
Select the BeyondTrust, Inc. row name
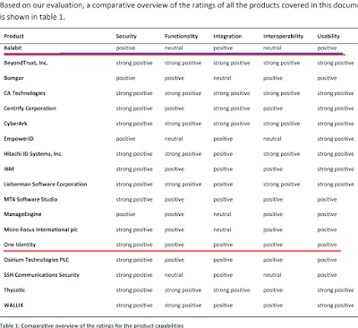click(26, 63)
